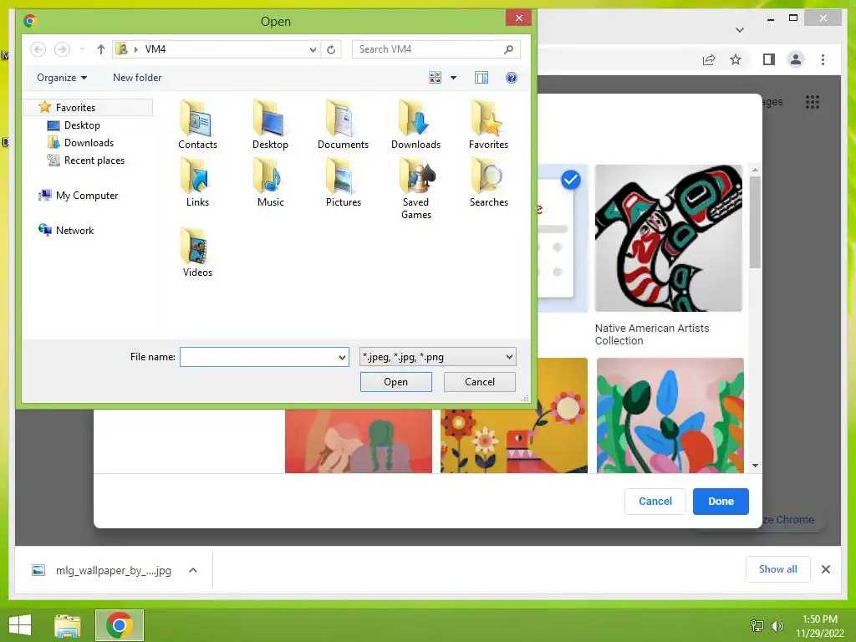Open the file type filter dropdown

(437, 357)
